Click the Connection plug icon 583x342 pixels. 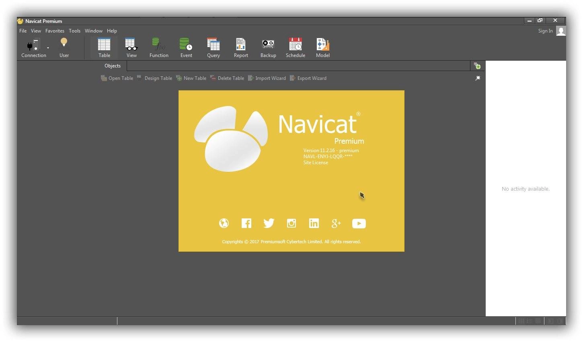pos(33,44)
